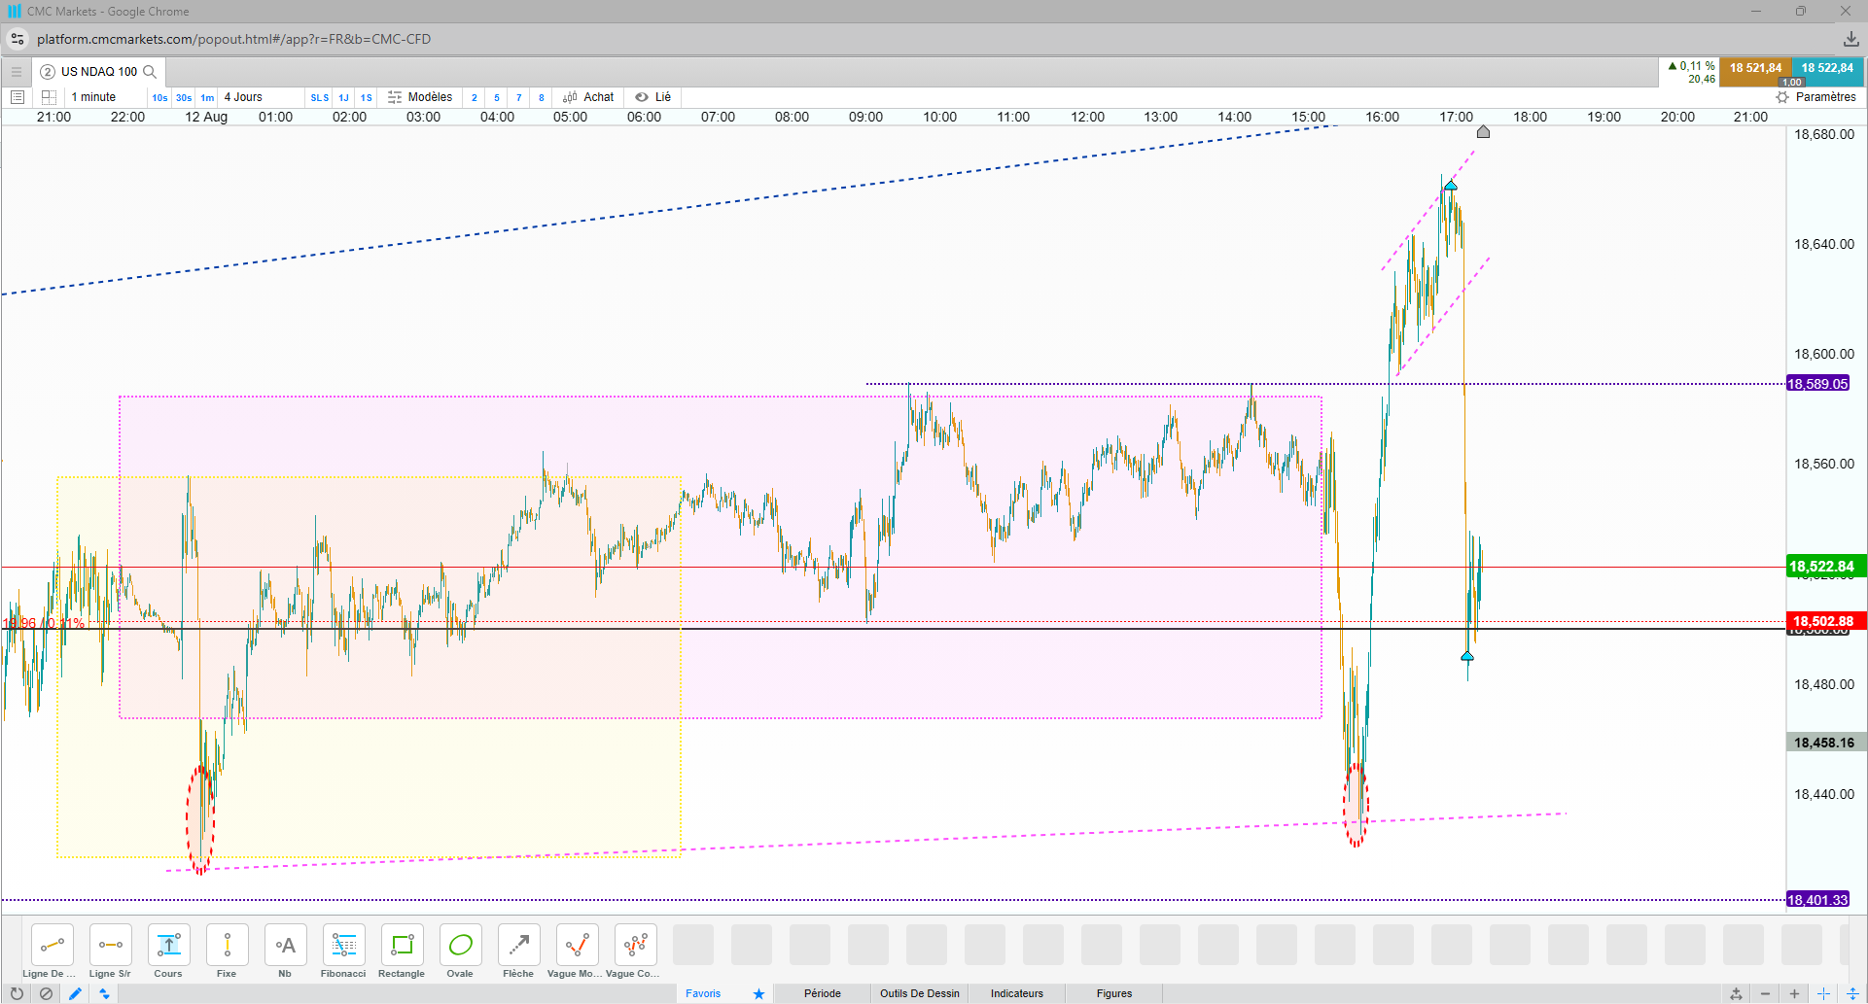This screenshot has height=1004, width=1868.
Task: Click the vertical arrows icon at bottom right corner
Action: pos(1853,993)
